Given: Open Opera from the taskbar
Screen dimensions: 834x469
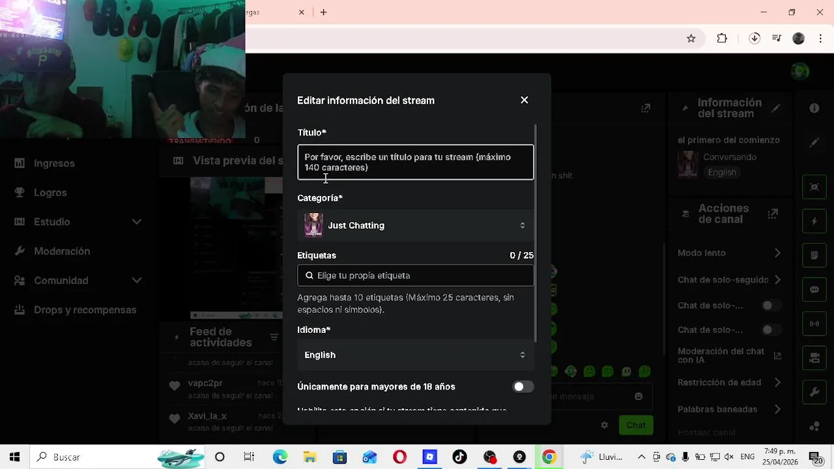Looking at the screenshot, I should [399, 457].
